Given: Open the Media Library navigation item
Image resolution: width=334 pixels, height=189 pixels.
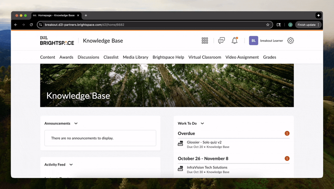Looking at the screenshot, I should (x=136, y=57).
